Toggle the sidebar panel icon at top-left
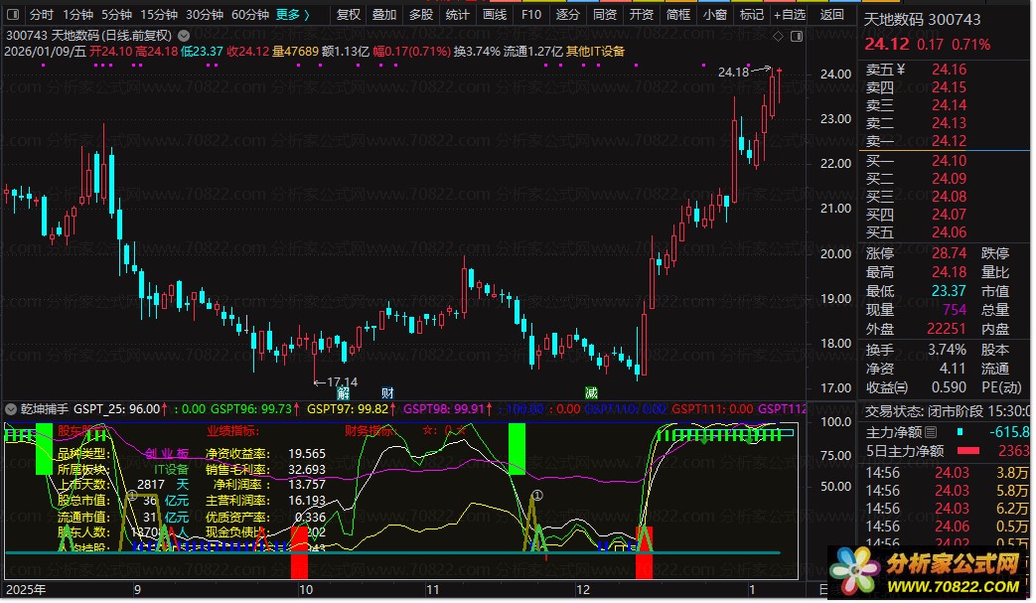The image size is (1036, 603). 12,14
